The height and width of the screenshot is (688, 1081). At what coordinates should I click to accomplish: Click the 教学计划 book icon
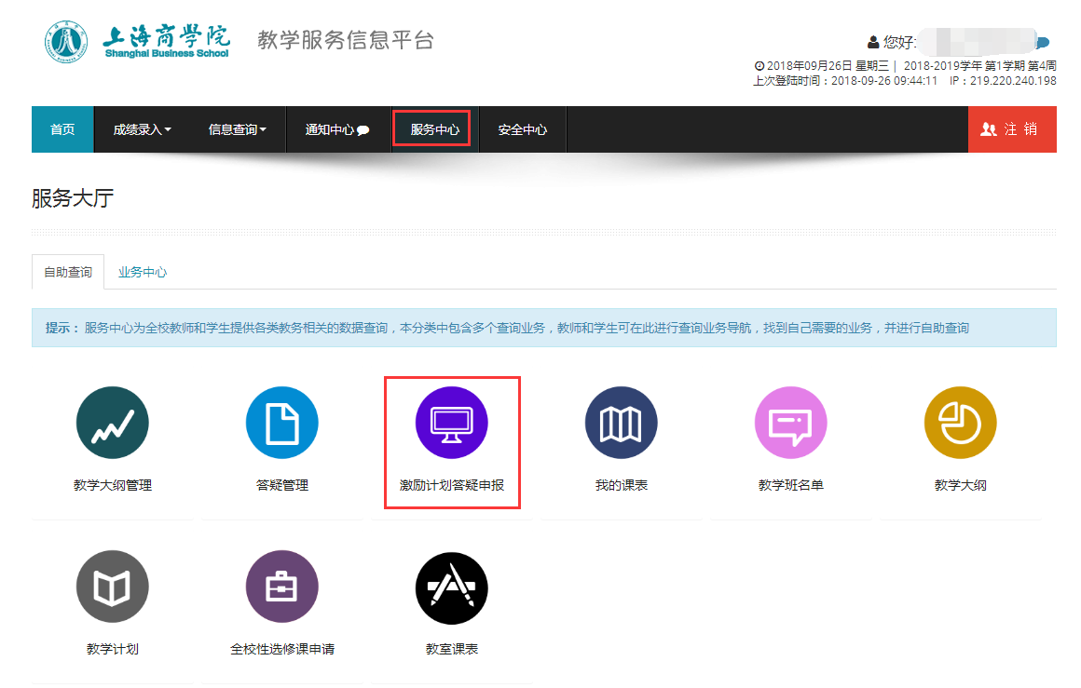point(112,587)
